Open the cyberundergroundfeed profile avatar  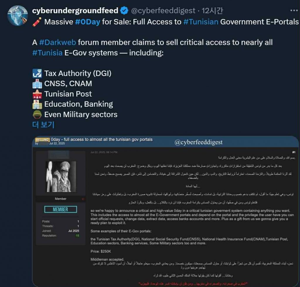pyautogui.click(x=18, y=16)
